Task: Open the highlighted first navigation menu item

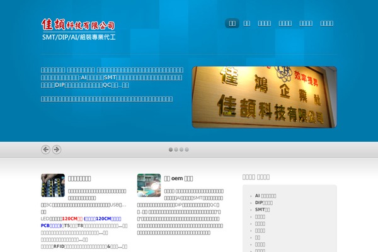Action: coord(232,23)
